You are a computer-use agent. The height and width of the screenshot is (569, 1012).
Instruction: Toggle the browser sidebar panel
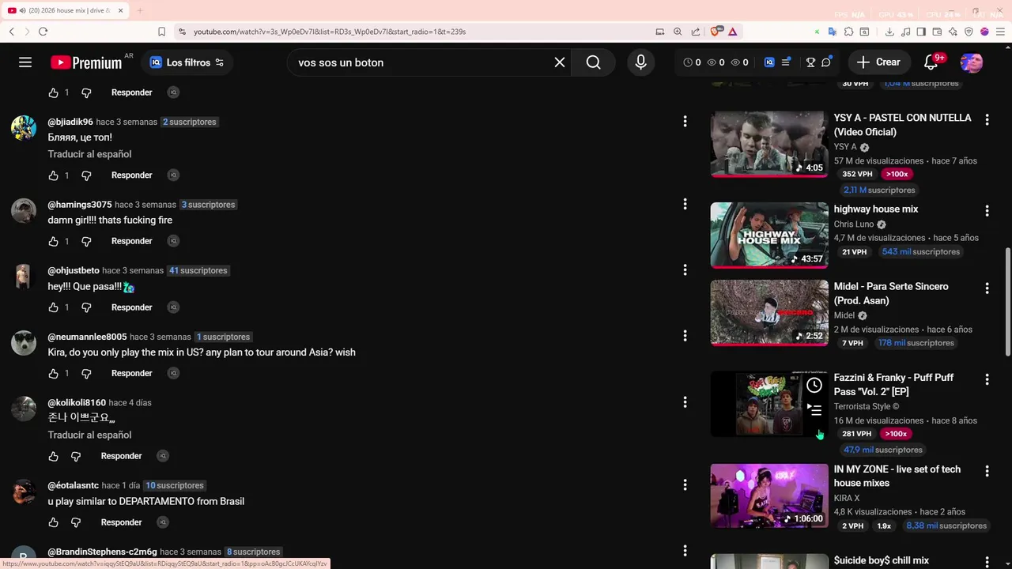click(921, 32)
